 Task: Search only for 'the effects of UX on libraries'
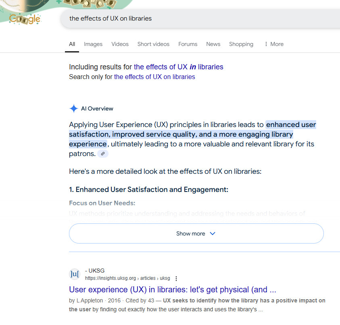[x=154, y=77]
